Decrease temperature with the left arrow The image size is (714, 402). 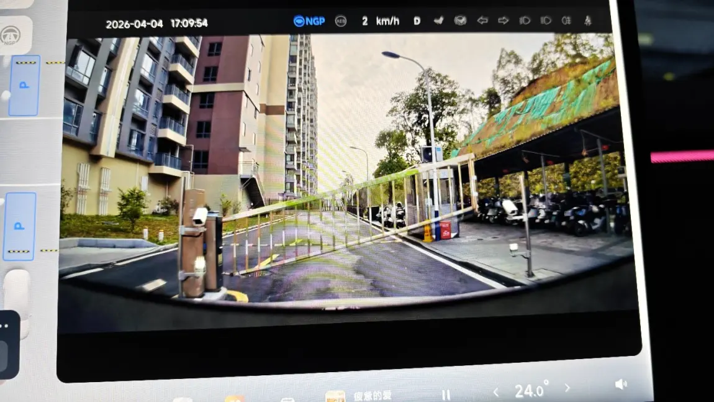[x=495, y=391]
